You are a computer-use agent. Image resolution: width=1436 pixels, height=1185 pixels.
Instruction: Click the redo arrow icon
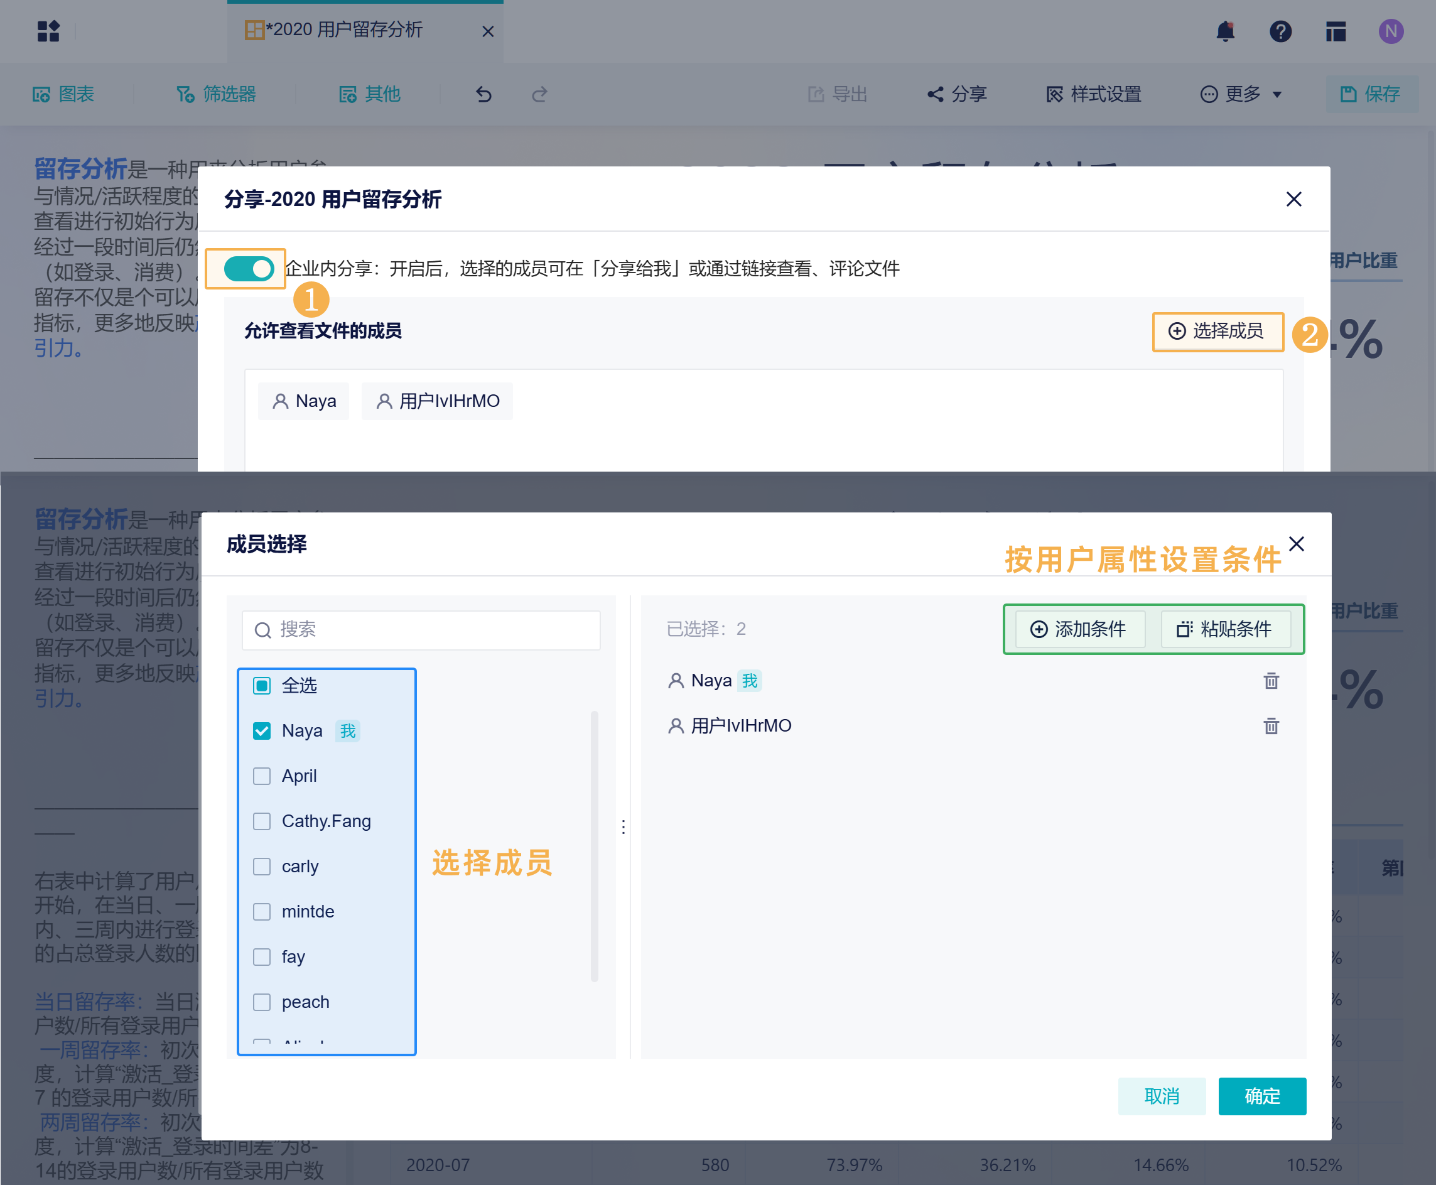pos(539,94)
